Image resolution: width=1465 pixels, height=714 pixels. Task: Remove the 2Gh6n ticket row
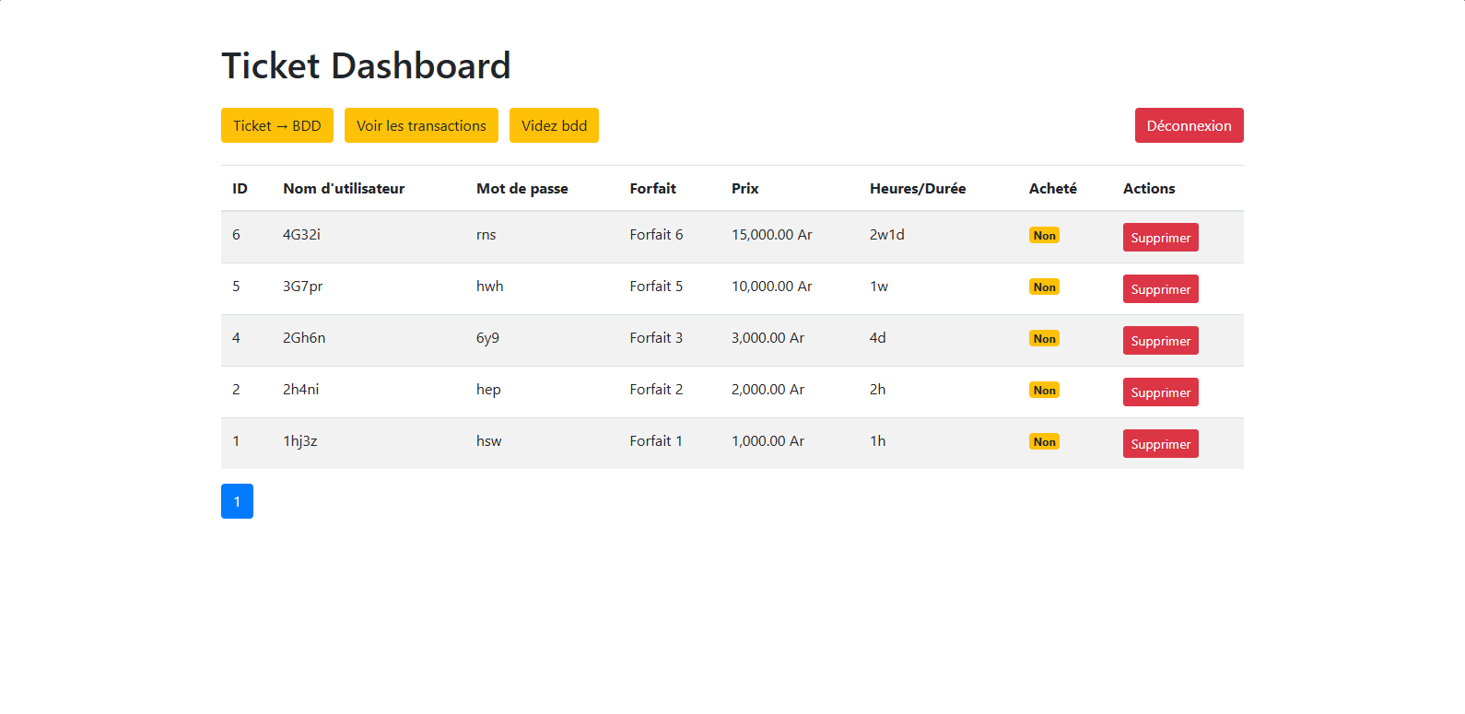tap(1160, 341)
